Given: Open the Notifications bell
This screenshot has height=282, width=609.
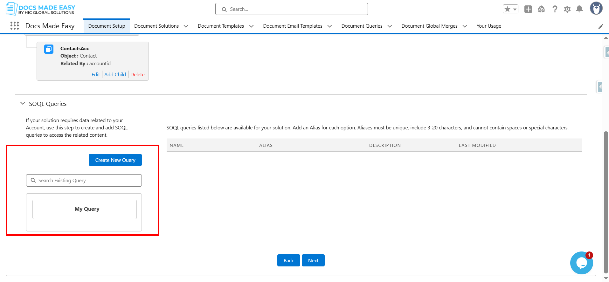Looking at the screenshot, I should 579,9.
